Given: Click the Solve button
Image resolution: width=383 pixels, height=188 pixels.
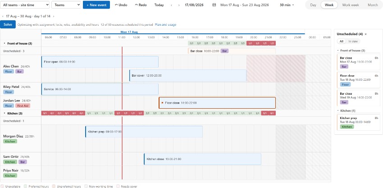Looking at the screenshot, I should [8, 24].
